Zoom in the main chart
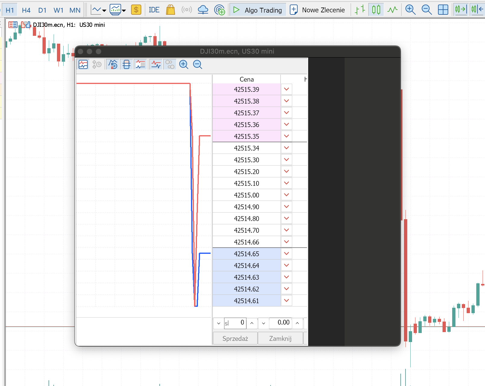The image size is (485, 386). 410,10
